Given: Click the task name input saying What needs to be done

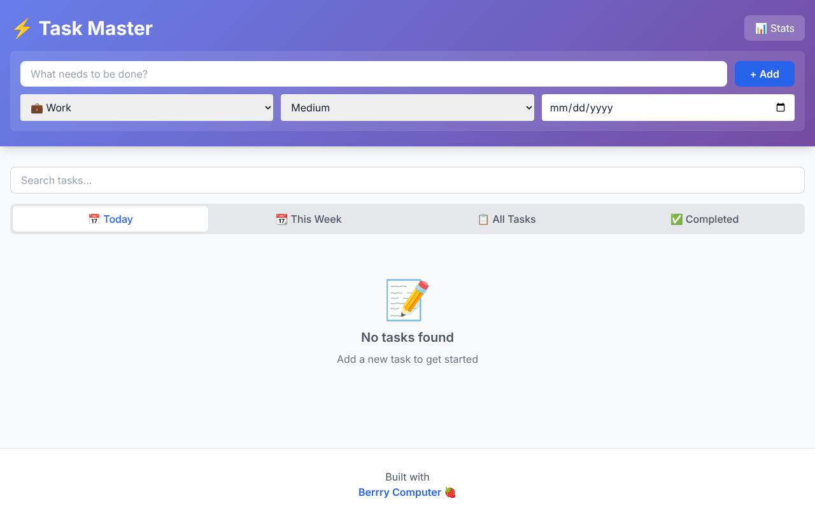Looking at the screenshot, I should (x=373, y=74).
